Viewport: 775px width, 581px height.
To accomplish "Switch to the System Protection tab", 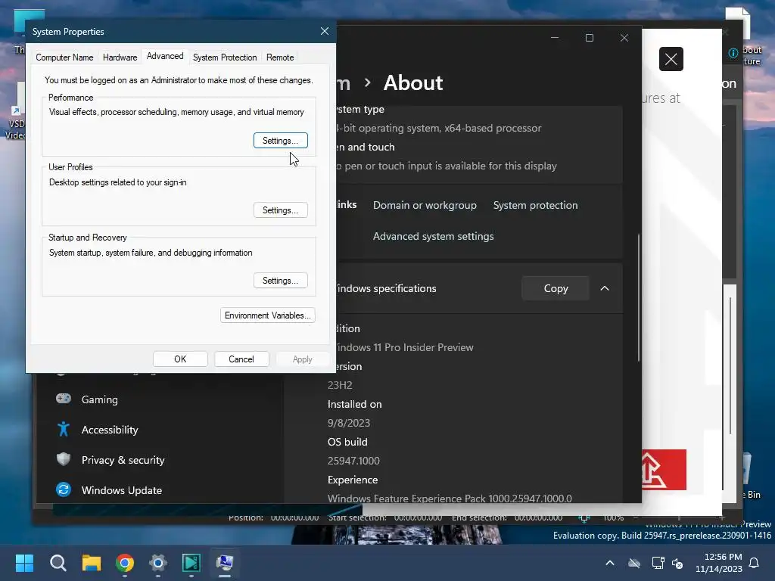I will tap(225, 57).
